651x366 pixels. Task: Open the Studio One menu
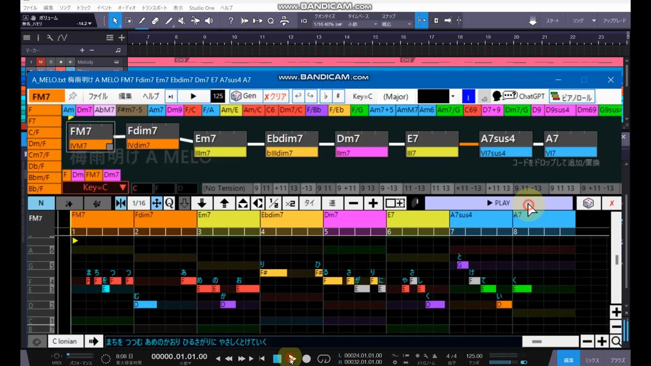click(x=202, y=8)
